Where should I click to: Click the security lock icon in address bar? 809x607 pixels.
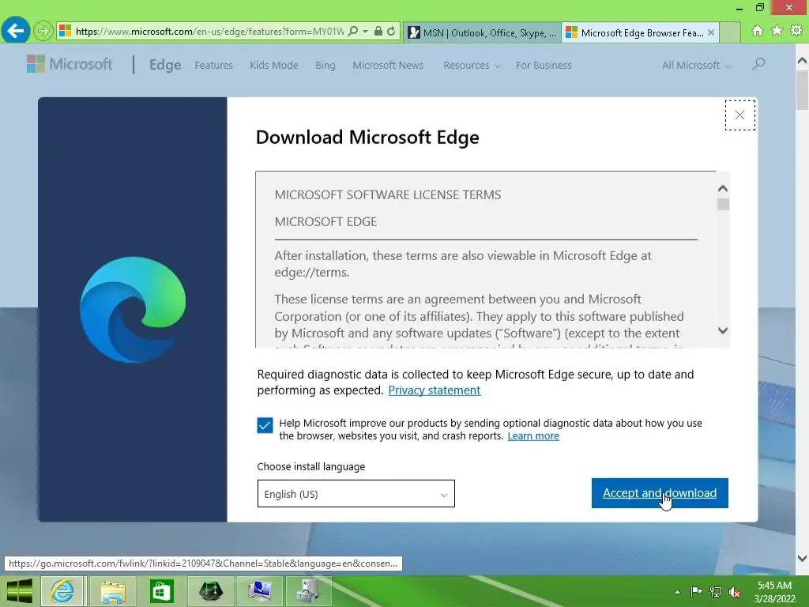[x=378, y=31]
